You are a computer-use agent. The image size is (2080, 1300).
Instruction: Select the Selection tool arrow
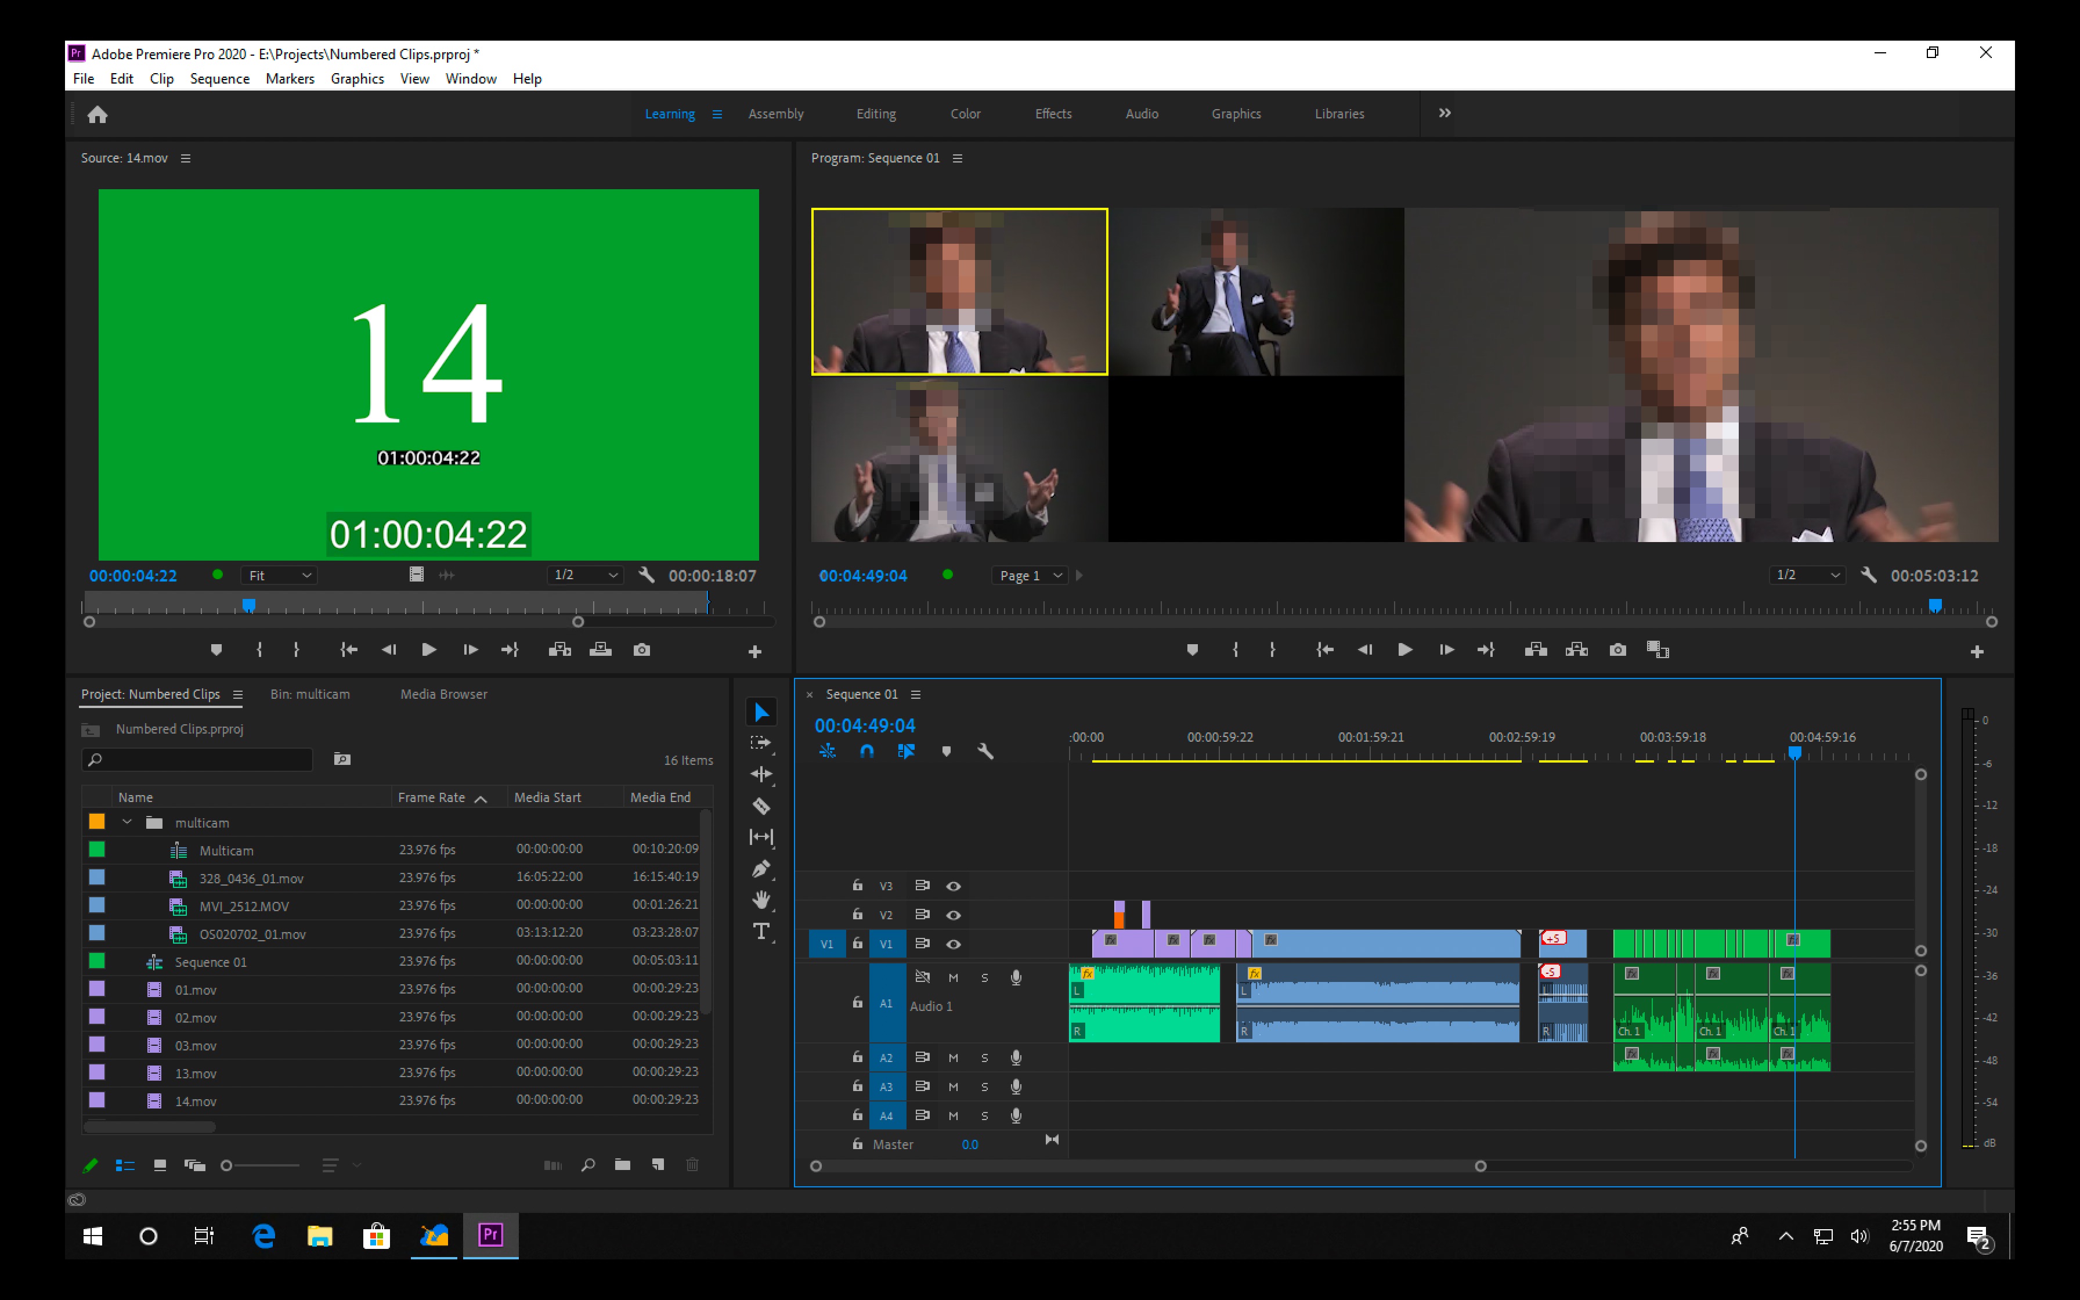coord(761,712)
